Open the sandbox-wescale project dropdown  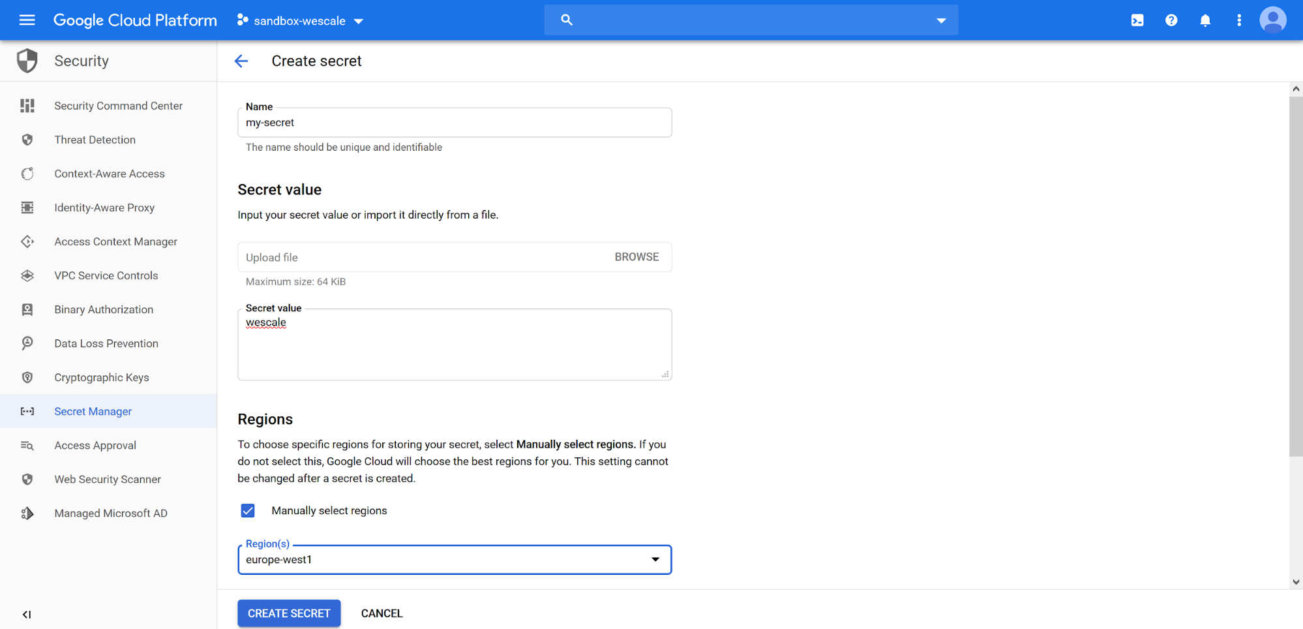[300, 21]
